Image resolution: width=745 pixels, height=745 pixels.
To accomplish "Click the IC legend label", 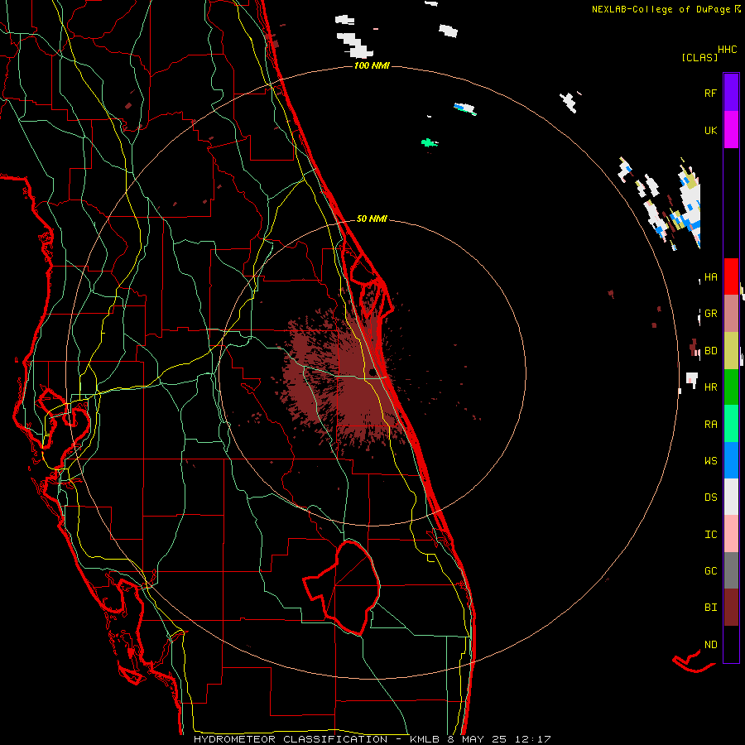I will [x=710, y=535].
